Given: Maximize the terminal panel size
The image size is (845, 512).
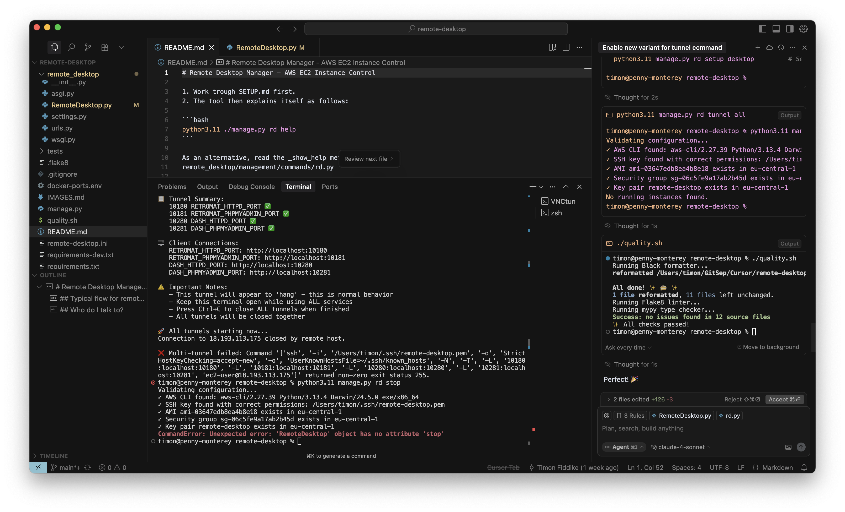Looking at the screenshot, I should 566,187.
